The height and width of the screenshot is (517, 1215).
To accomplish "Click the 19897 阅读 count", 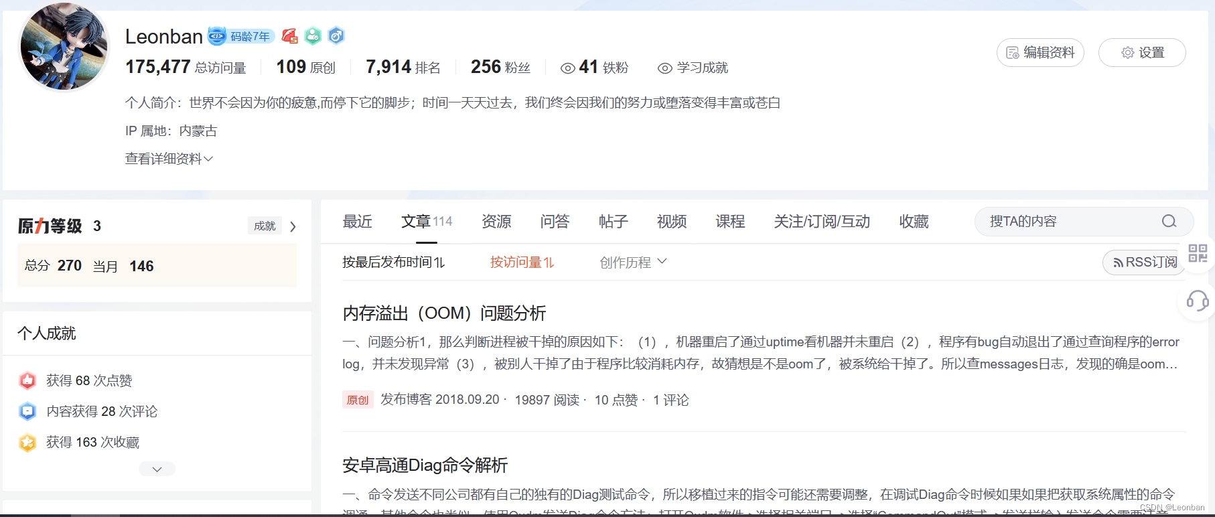I will [x=547, y=400].
